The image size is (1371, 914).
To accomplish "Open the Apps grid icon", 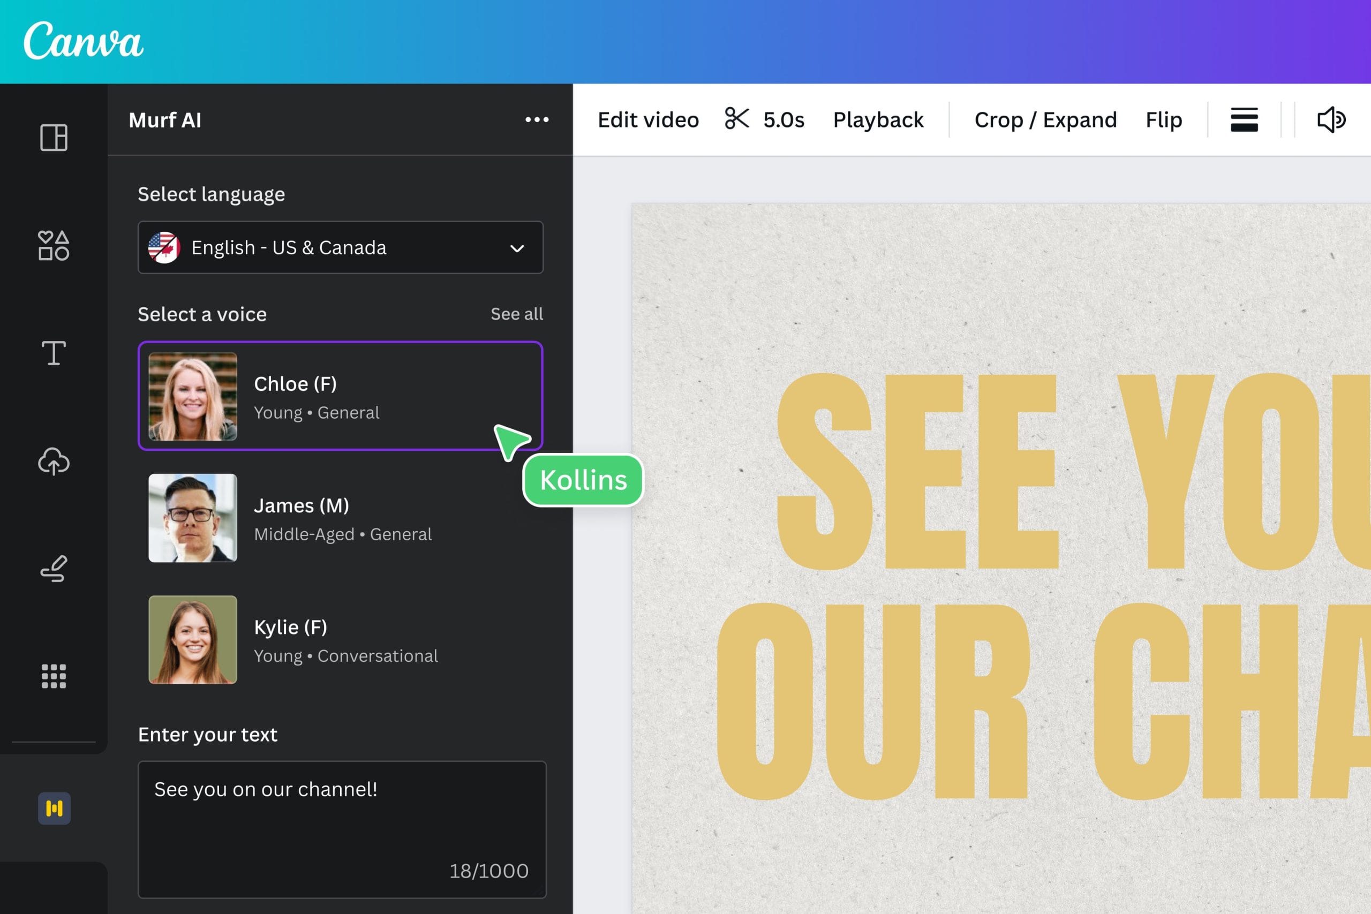I will click(54, 676).
